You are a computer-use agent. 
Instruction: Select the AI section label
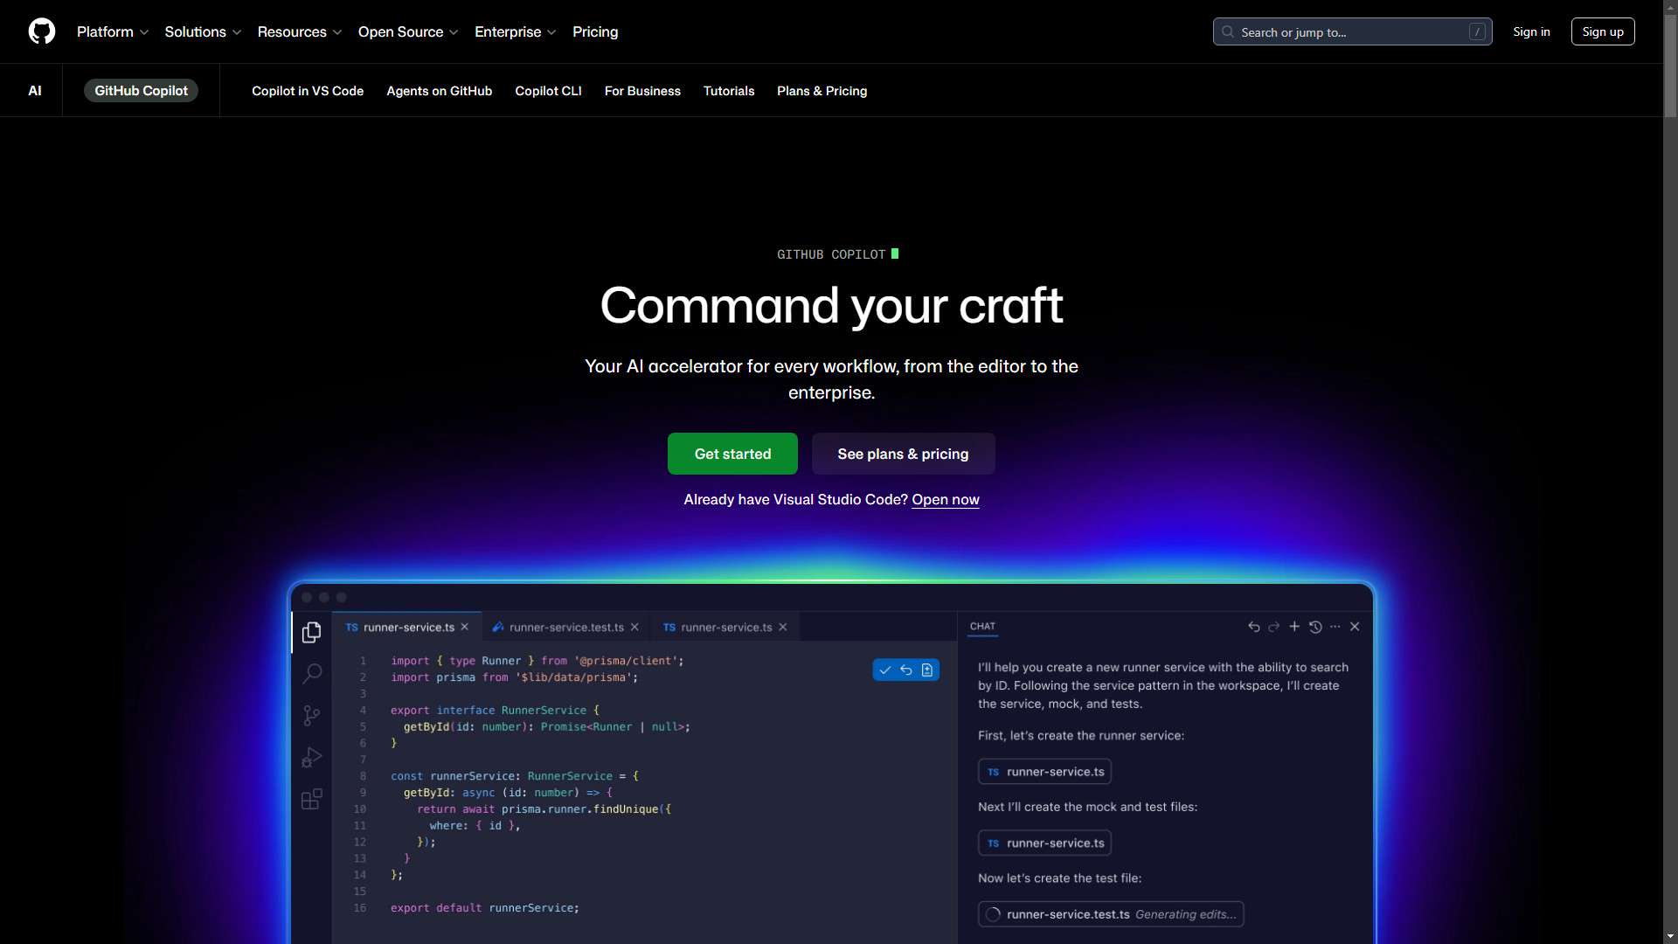coord(35,91)
